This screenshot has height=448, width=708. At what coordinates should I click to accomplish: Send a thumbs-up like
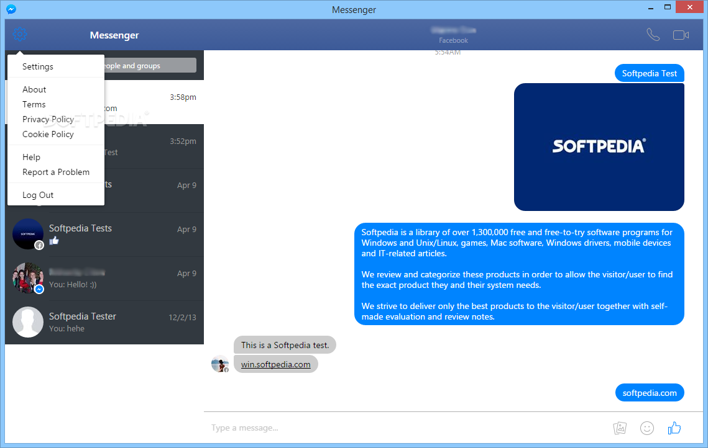pyautogui.click(x=674, y=428)
